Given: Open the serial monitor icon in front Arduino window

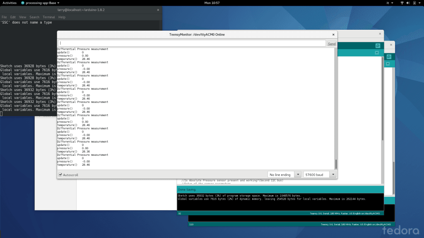Looking at the screenshot, I should [x=378, y=46].
